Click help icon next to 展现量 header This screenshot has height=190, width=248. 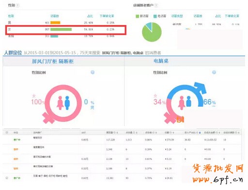(115, 132)
